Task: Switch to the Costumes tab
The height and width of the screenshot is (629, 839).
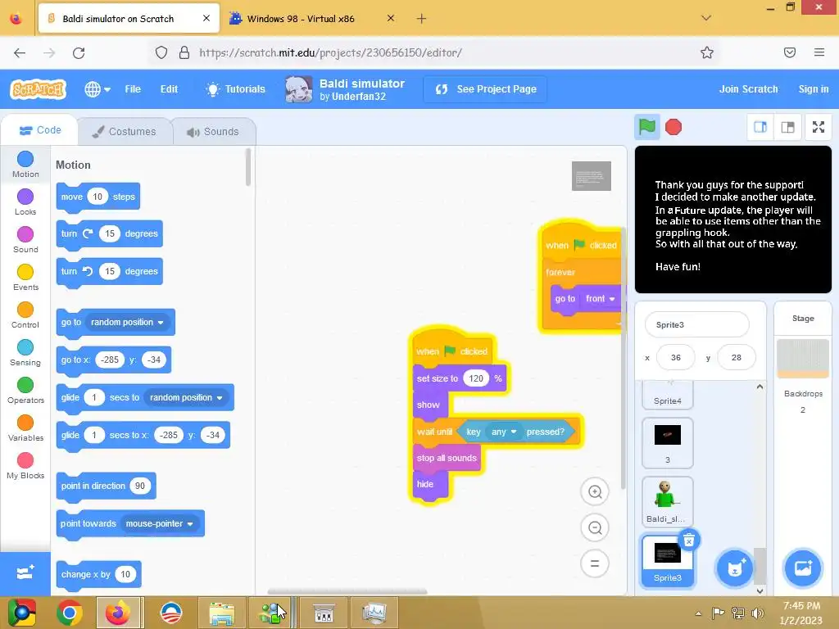Action: point(125,132)
